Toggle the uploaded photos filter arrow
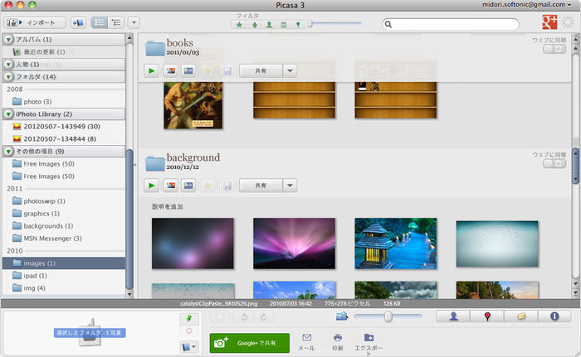Screen dimensions: 581x357 tap(254, 25)
